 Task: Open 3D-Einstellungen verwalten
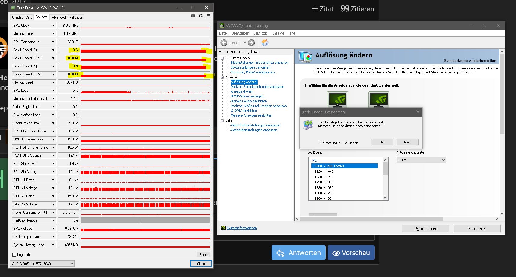pos(250,67)
